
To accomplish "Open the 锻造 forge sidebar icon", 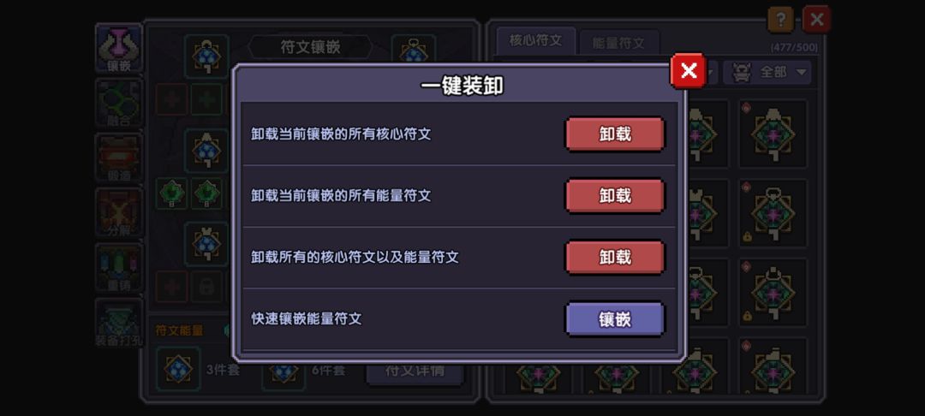I will pyautogui.click(x=118, y=157).
